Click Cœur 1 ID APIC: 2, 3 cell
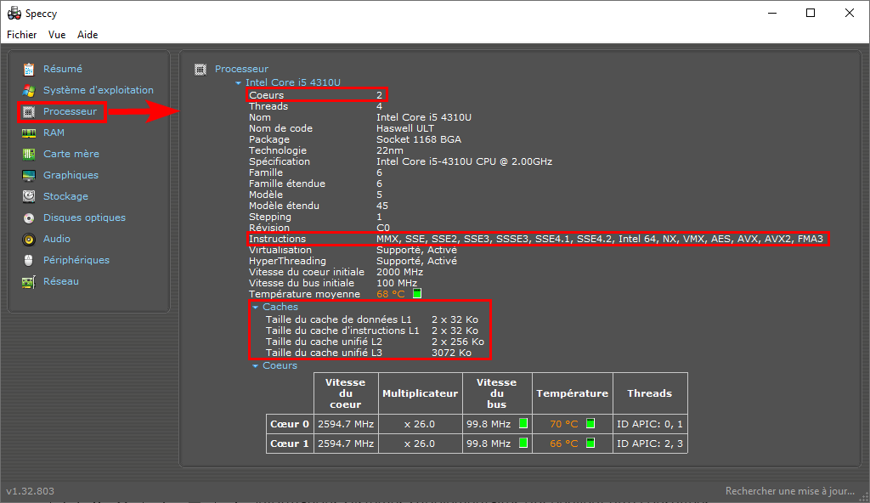Image resolution: width=870 pixels, height=503 pixels. pyautogui.click(x=650, y=443)
